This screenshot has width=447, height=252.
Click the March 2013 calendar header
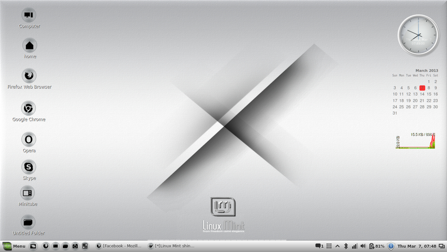coord(426,70)
